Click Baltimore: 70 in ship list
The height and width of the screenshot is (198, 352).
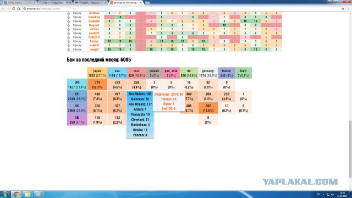click(140, 99)
